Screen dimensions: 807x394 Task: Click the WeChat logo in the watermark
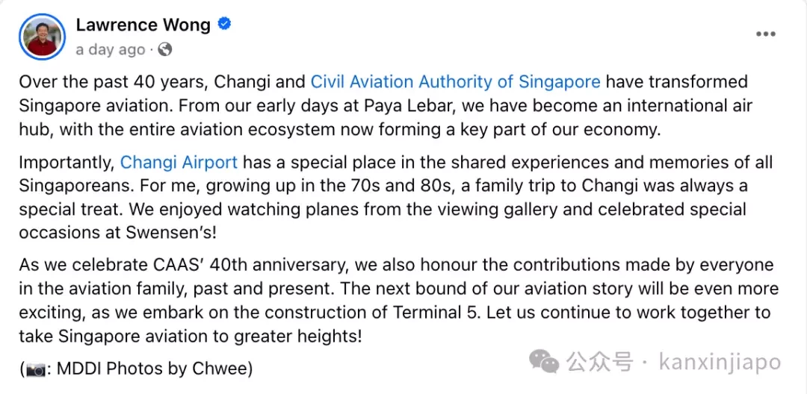click(x=544, y=362)
